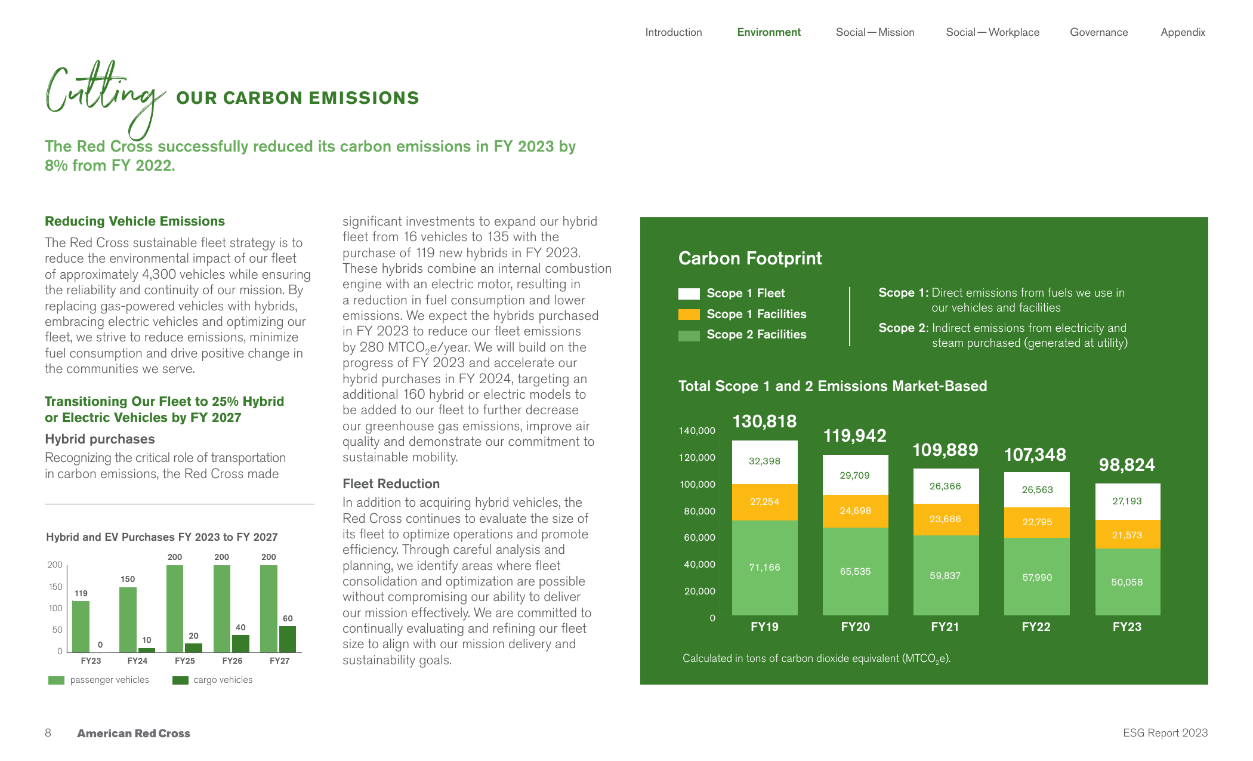Image resolution: width=1253 pixels, height=761 pixels.
Task: Click the yellow Scope 1 Facilities swatch
Action: coord(689,315)
